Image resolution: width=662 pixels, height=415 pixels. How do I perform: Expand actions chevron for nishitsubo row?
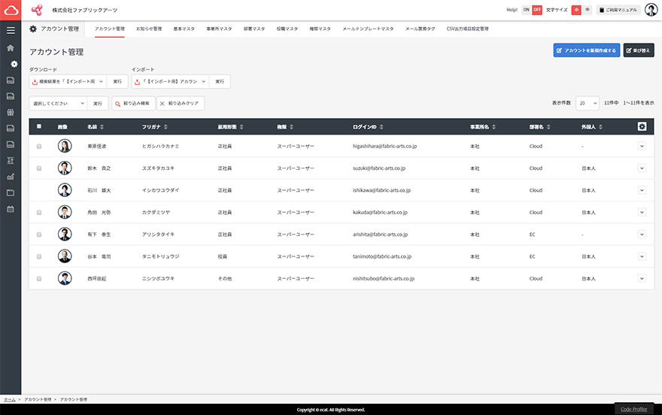642,278
